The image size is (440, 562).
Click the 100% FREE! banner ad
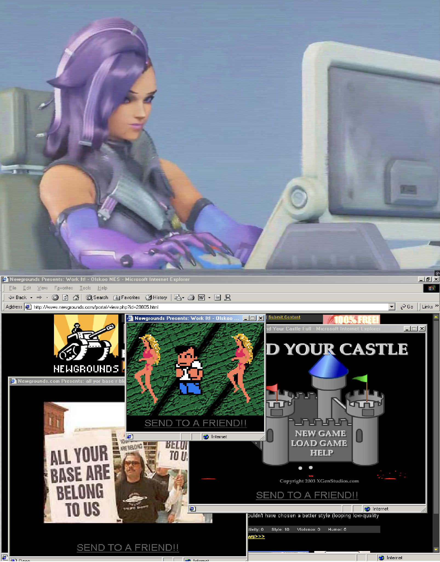(x=352, y=319)
